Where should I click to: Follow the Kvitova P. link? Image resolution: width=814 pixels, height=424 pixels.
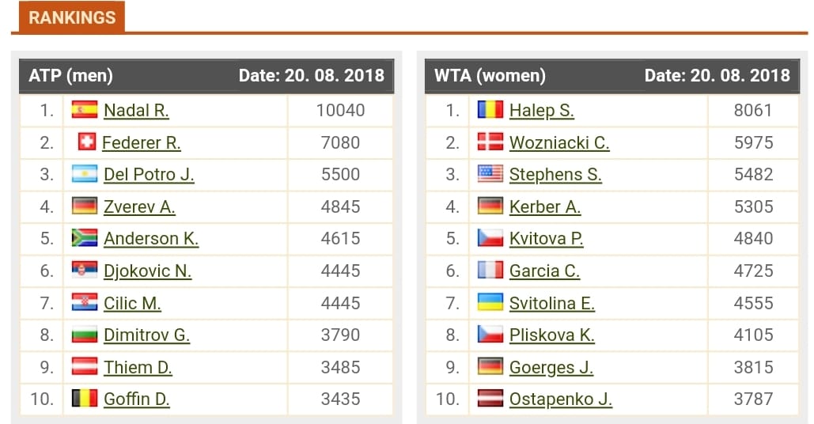tap(546, 239)
